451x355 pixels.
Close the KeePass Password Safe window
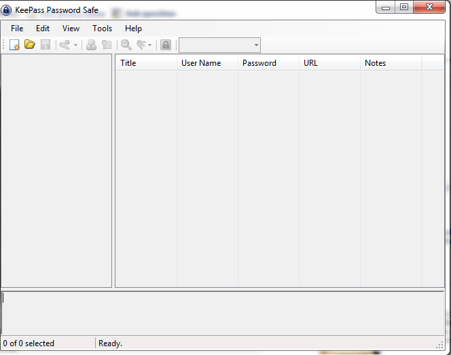pyautogui.click(x=429, y=7)
